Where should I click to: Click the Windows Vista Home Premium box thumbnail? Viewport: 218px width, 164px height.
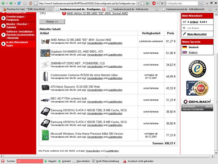[45, 135]
